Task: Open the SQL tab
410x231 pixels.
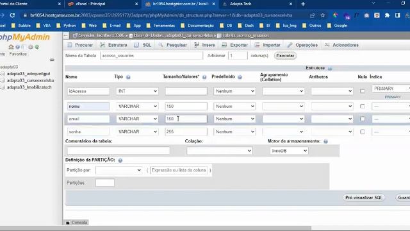Action: 143,45
